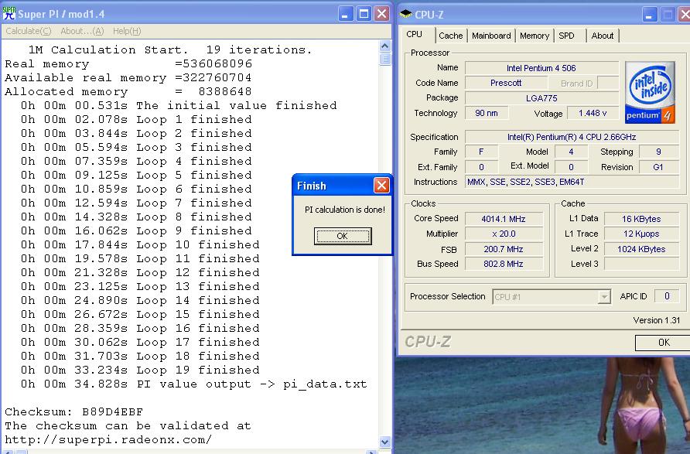The height and width of the screenshot is (454, 690).
Task: Switch to the SPD tab in CPU-Z
Action: pyautogui.click(x=567, y=36)
